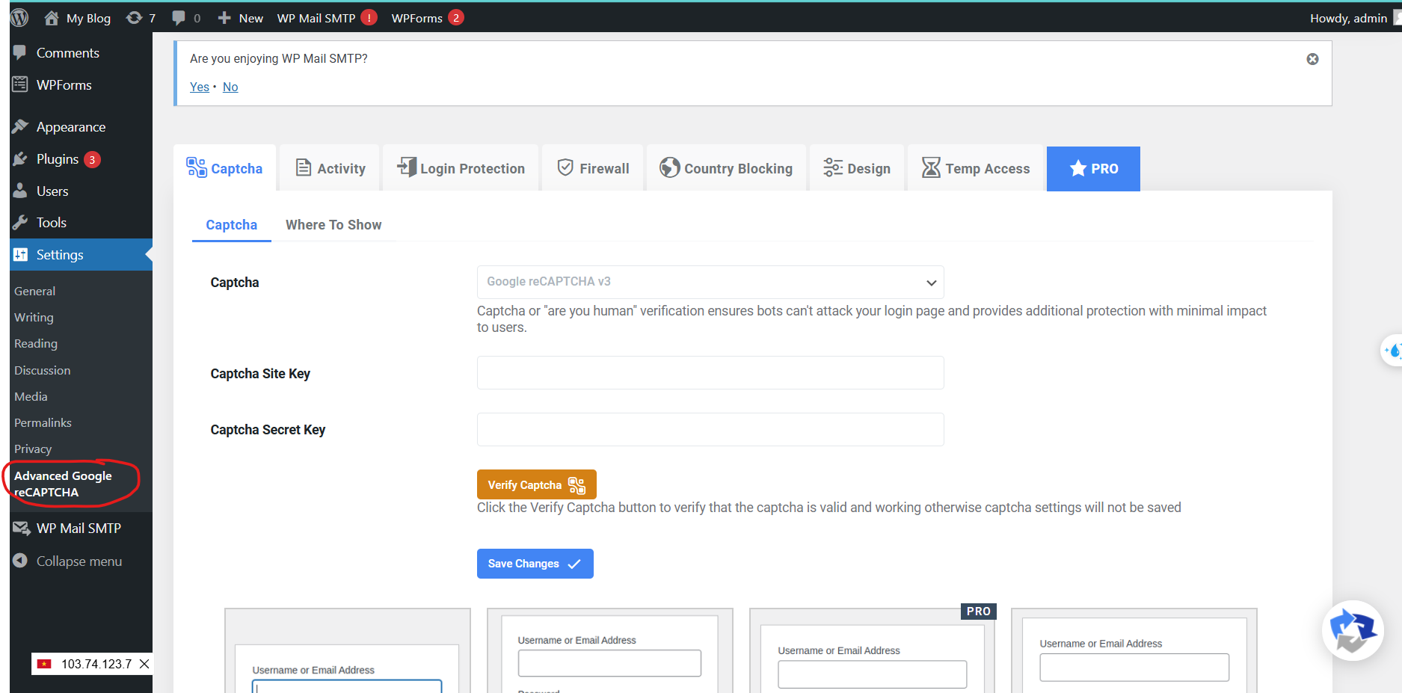Image resolution: width=1402 pixels, height=693 pixels.
Task: Open Media settings submenu
Action: [x=31, y=396]
